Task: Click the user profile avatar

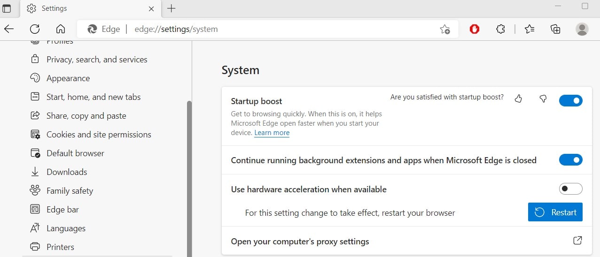Action: tap(582, 29)
